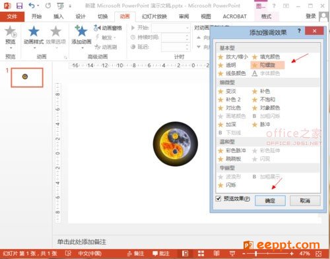
Task: Confirm with the 确定 button
Action: (270, 200)
